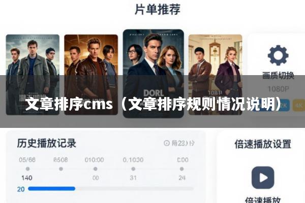The width and height of the screenshot is (305, 203).
Task: Select the blue 2K quality badge
Action: (283, 105)
